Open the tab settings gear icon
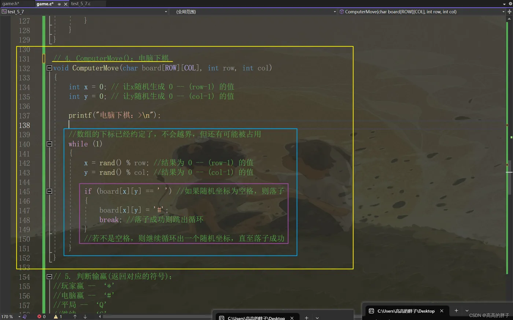This screenshot has height=320, width=513. click(x=510, y=4)
